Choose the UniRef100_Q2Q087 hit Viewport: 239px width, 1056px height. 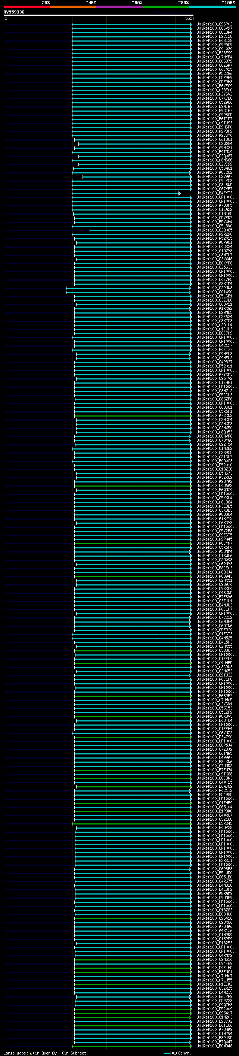click(214, 156)
